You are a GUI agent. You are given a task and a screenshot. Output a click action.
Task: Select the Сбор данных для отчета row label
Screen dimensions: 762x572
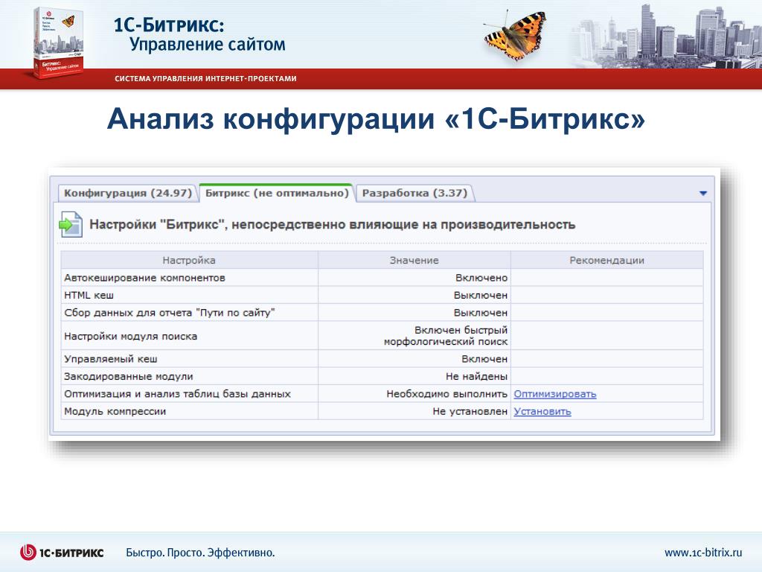click(170, 313)
